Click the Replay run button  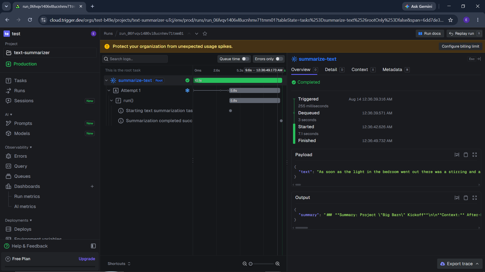pos(464,33)
